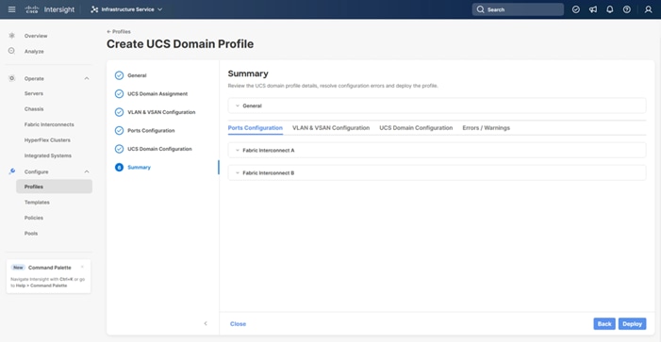661x342 pixels.
Task: Expand the General summary section
Action: click(x=437, y=106)
